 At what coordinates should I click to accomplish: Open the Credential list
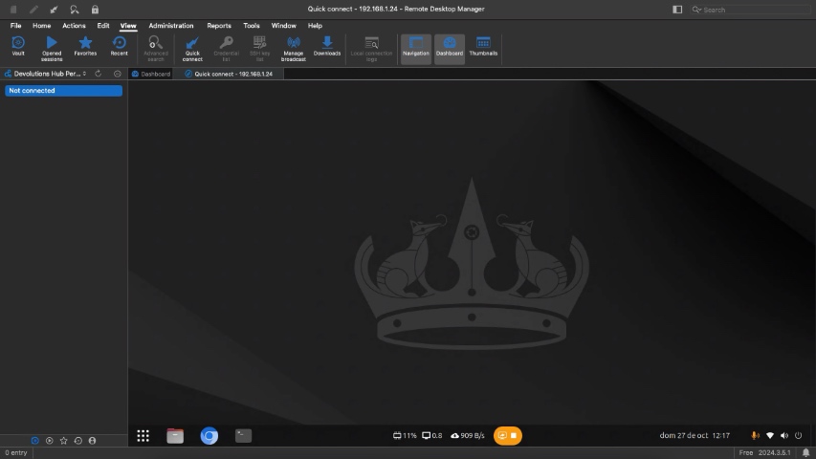[x=227, y=49]
